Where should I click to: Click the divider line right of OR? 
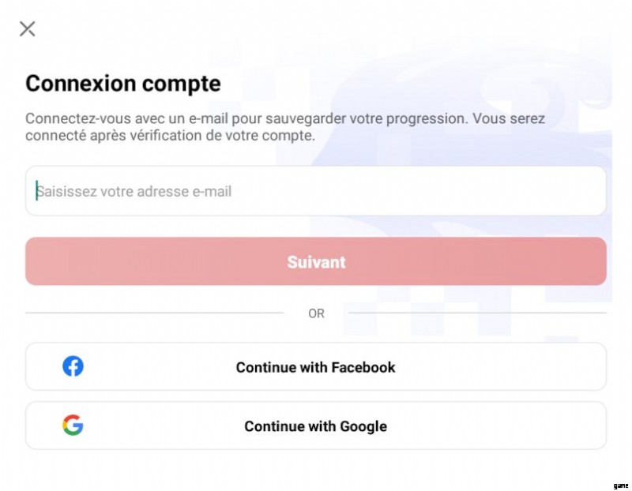click(477, 313)
